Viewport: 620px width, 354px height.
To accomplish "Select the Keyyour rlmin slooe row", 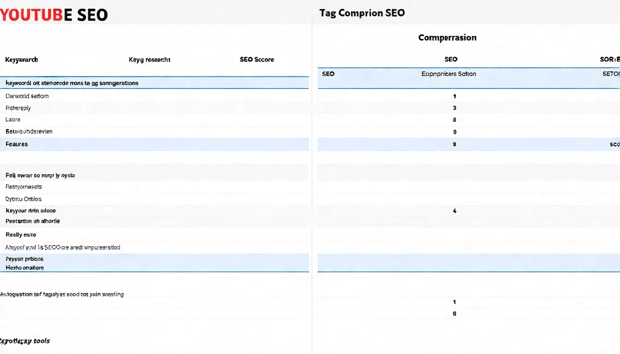I will (30, 211).
